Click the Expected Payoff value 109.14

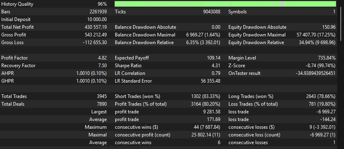(x=214, y=58)
